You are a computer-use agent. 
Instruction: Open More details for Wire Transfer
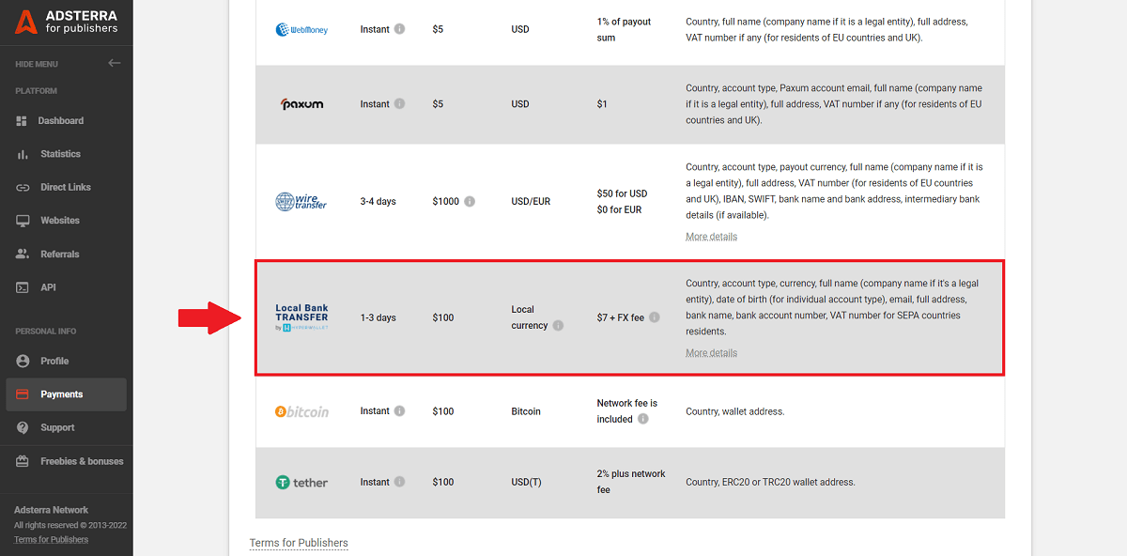click(x=711, y=237)
